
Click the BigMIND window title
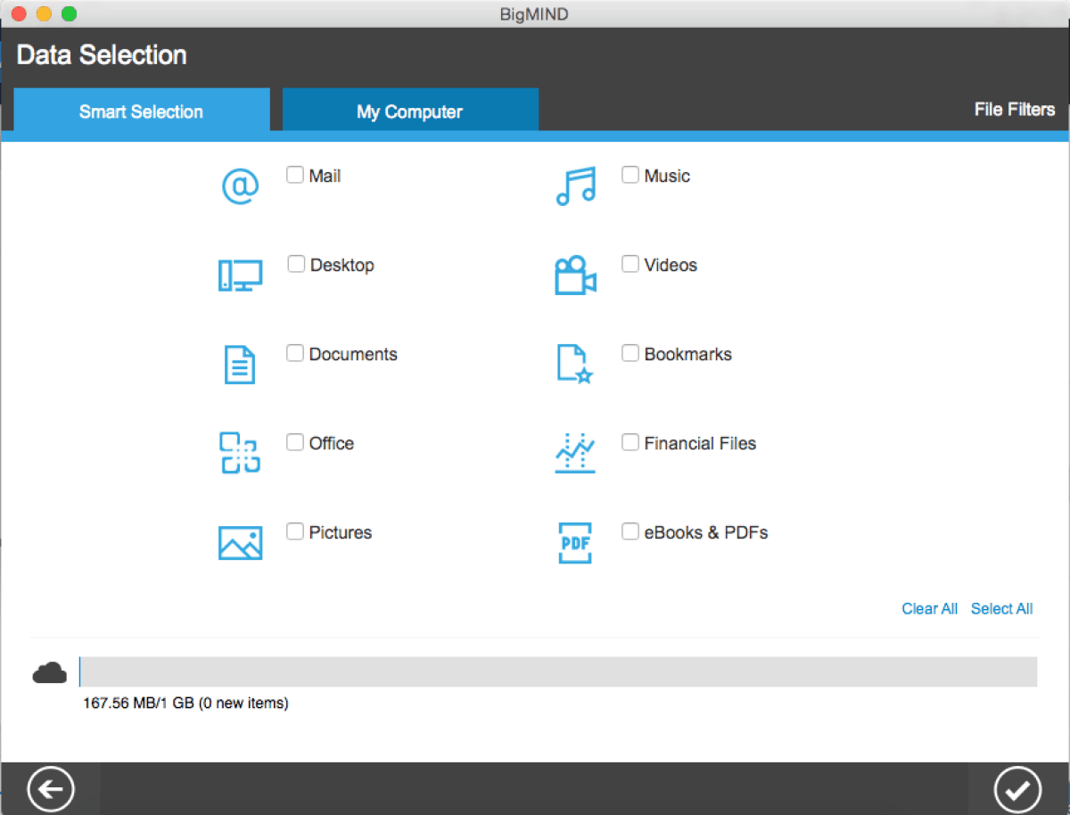pos(535,14)
